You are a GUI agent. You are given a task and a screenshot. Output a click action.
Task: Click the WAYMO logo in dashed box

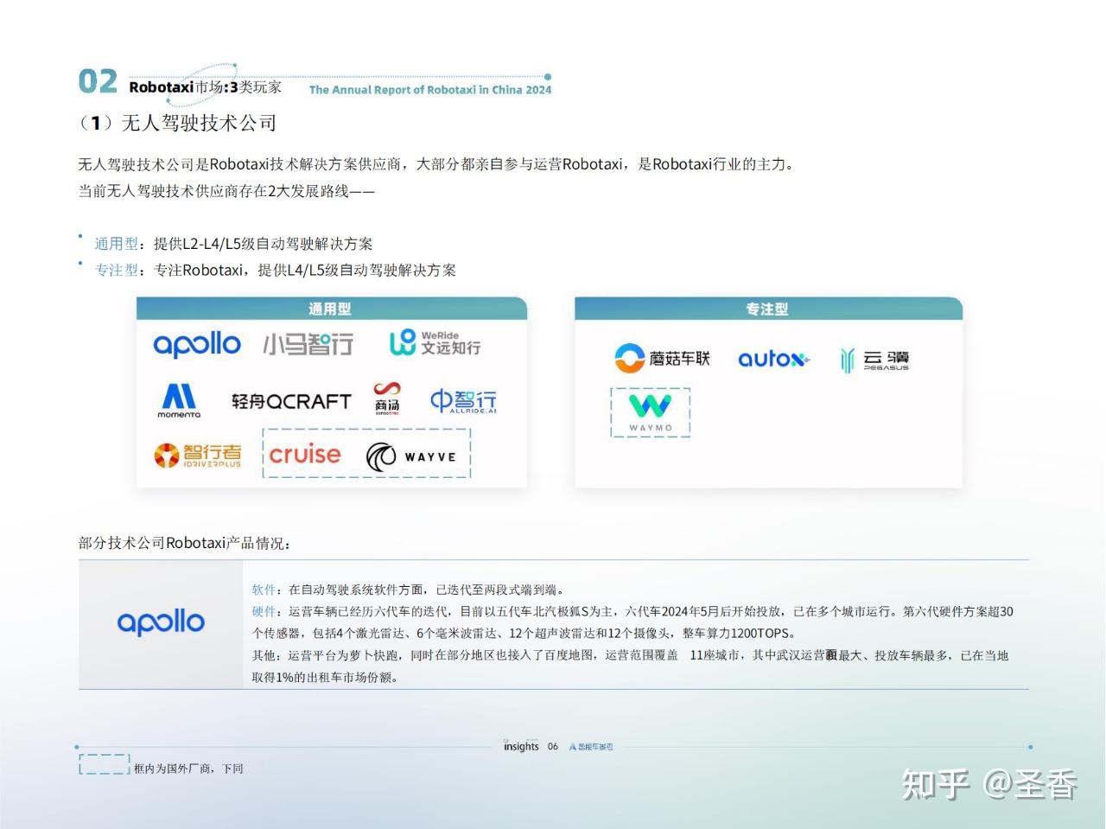pyautogui.click(x=651, y=411)
